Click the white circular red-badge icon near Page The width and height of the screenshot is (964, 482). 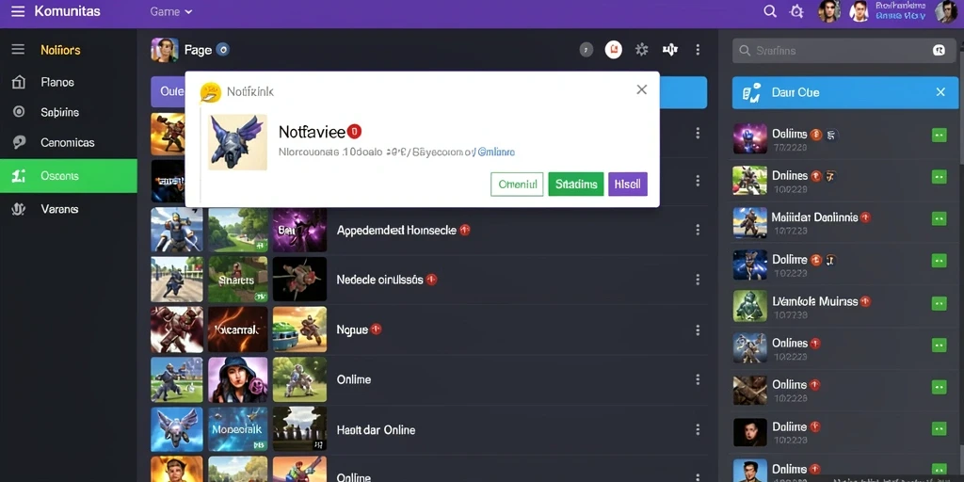pos(614,50)
